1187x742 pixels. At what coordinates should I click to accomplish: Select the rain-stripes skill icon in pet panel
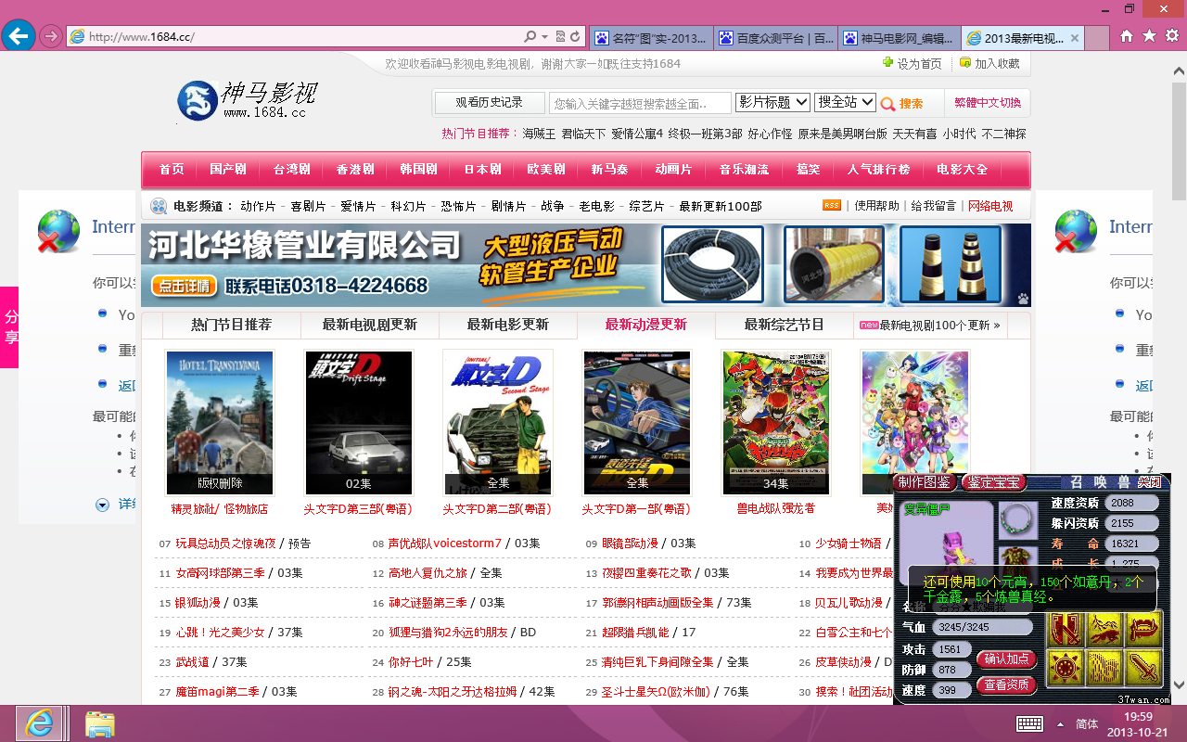pos(1104,668)
